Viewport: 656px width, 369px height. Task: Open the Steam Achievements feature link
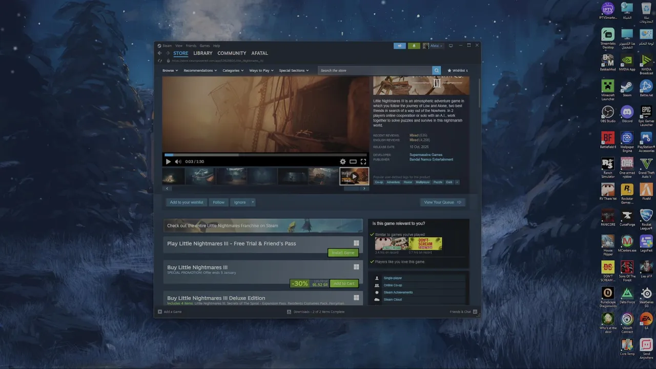[398, 292]
